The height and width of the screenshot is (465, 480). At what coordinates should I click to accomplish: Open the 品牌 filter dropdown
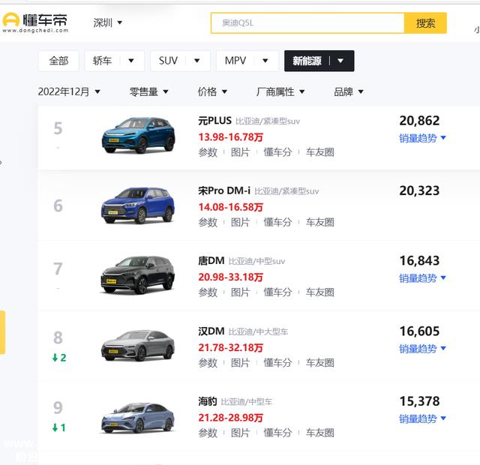pyautogui.click(x=348, y=91)
